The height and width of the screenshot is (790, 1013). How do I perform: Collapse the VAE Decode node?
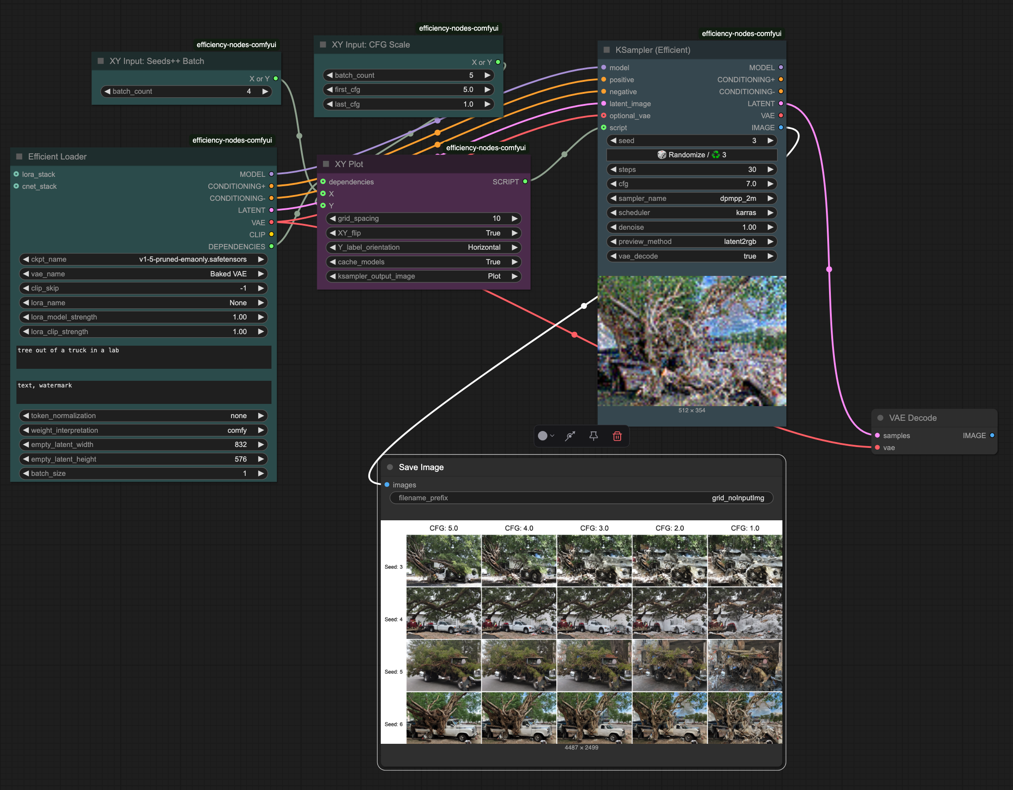(x=880, y=418)
